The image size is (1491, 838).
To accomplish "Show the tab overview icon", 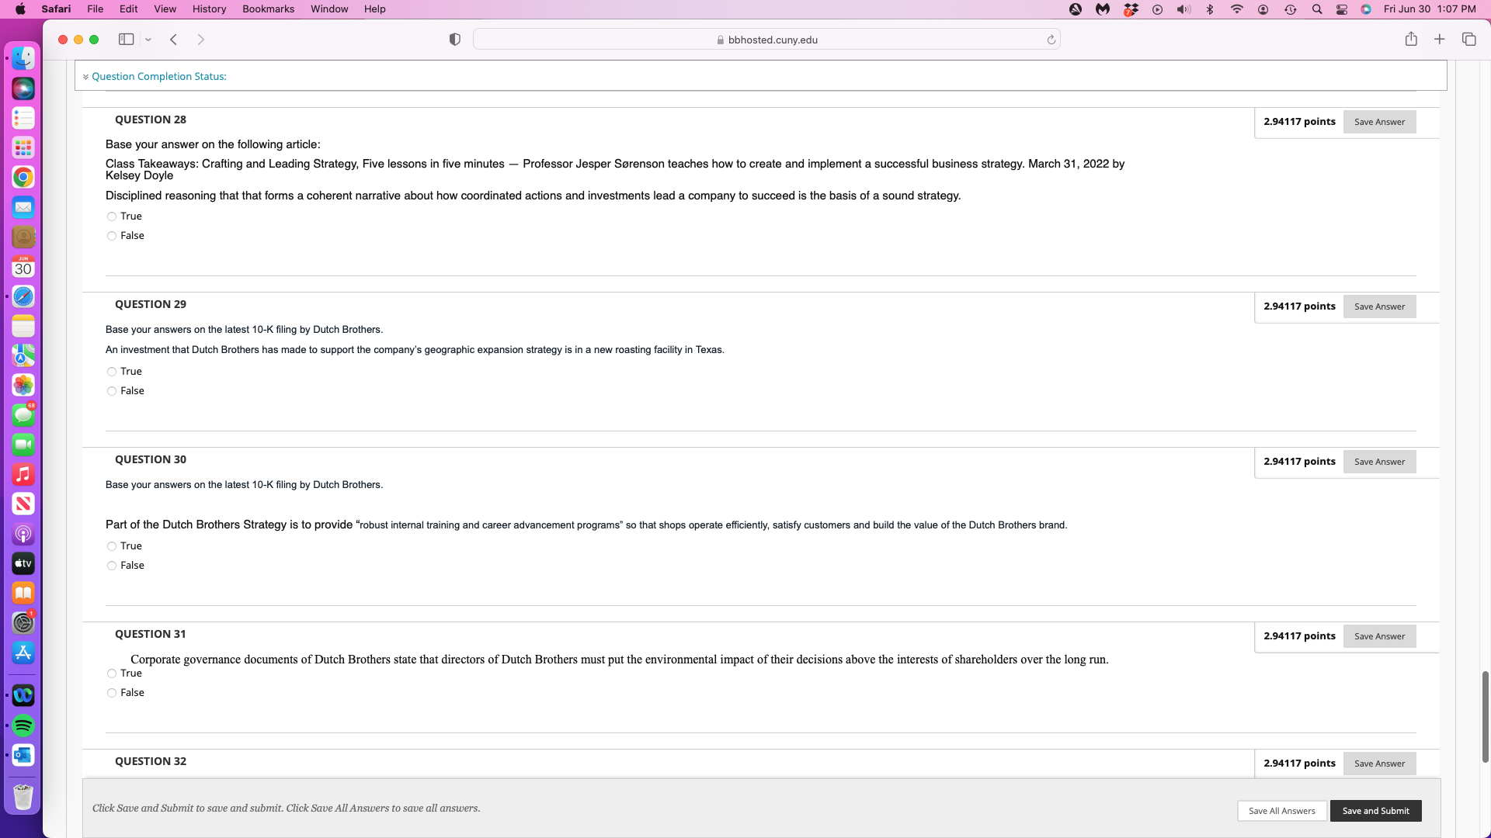I will 1468,40.
